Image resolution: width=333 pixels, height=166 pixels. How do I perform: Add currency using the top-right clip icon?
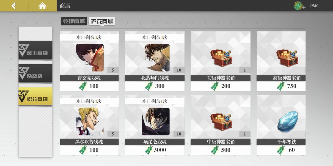299,6
